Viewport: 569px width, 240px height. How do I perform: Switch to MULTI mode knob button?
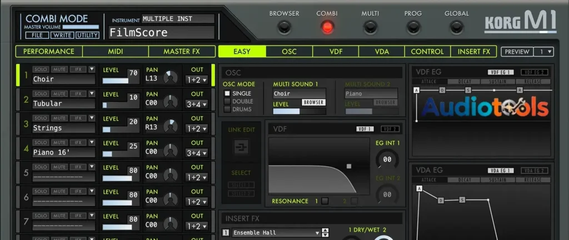(x=370, y=27)
